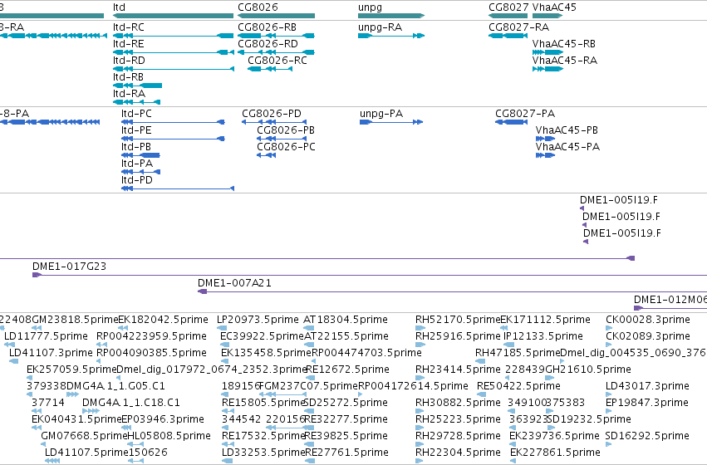Click the ltd-RE transcript label
Screen dimensions: 707x465
click(x=129, y=44)
